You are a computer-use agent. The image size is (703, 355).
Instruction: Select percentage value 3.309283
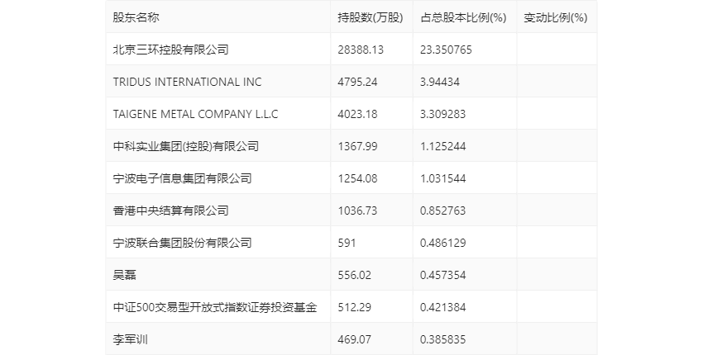[x=446, y=114]
